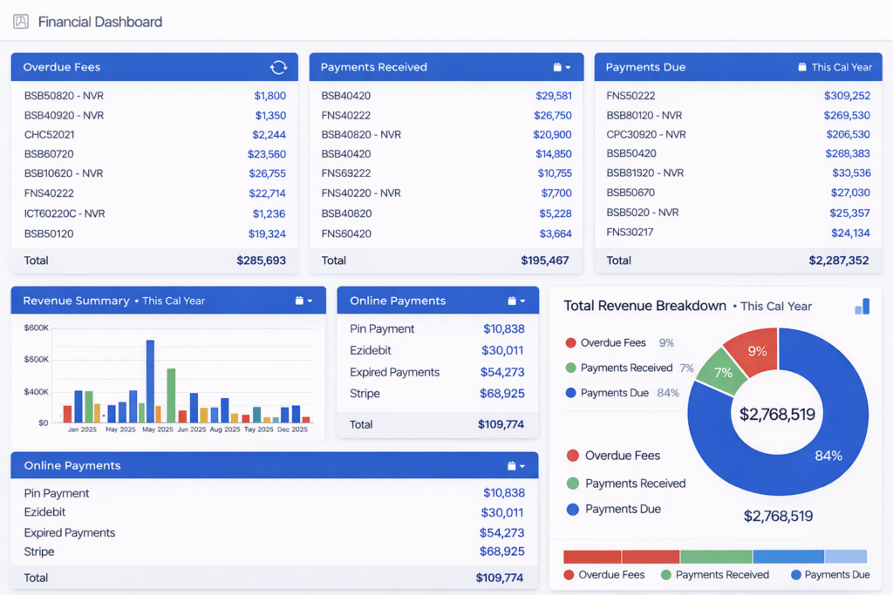Screen dimensions: 893x595
Task: Click the calendar icon in Payments Due header
Action: tap(801, 67)
